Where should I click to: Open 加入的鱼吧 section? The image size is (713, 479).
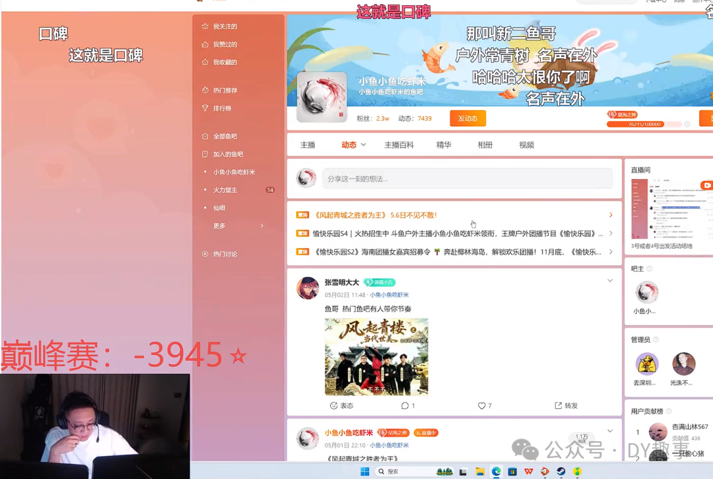coord(222,154)
